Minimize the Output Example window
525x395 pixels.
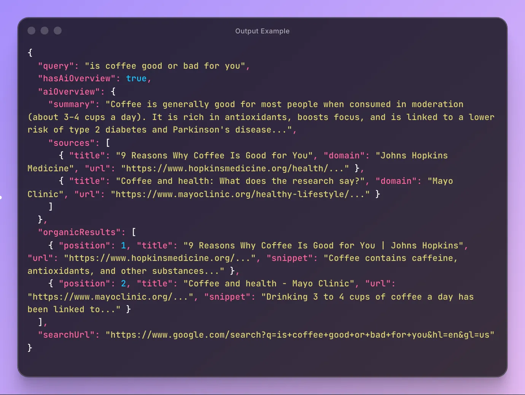click(45, 31)
